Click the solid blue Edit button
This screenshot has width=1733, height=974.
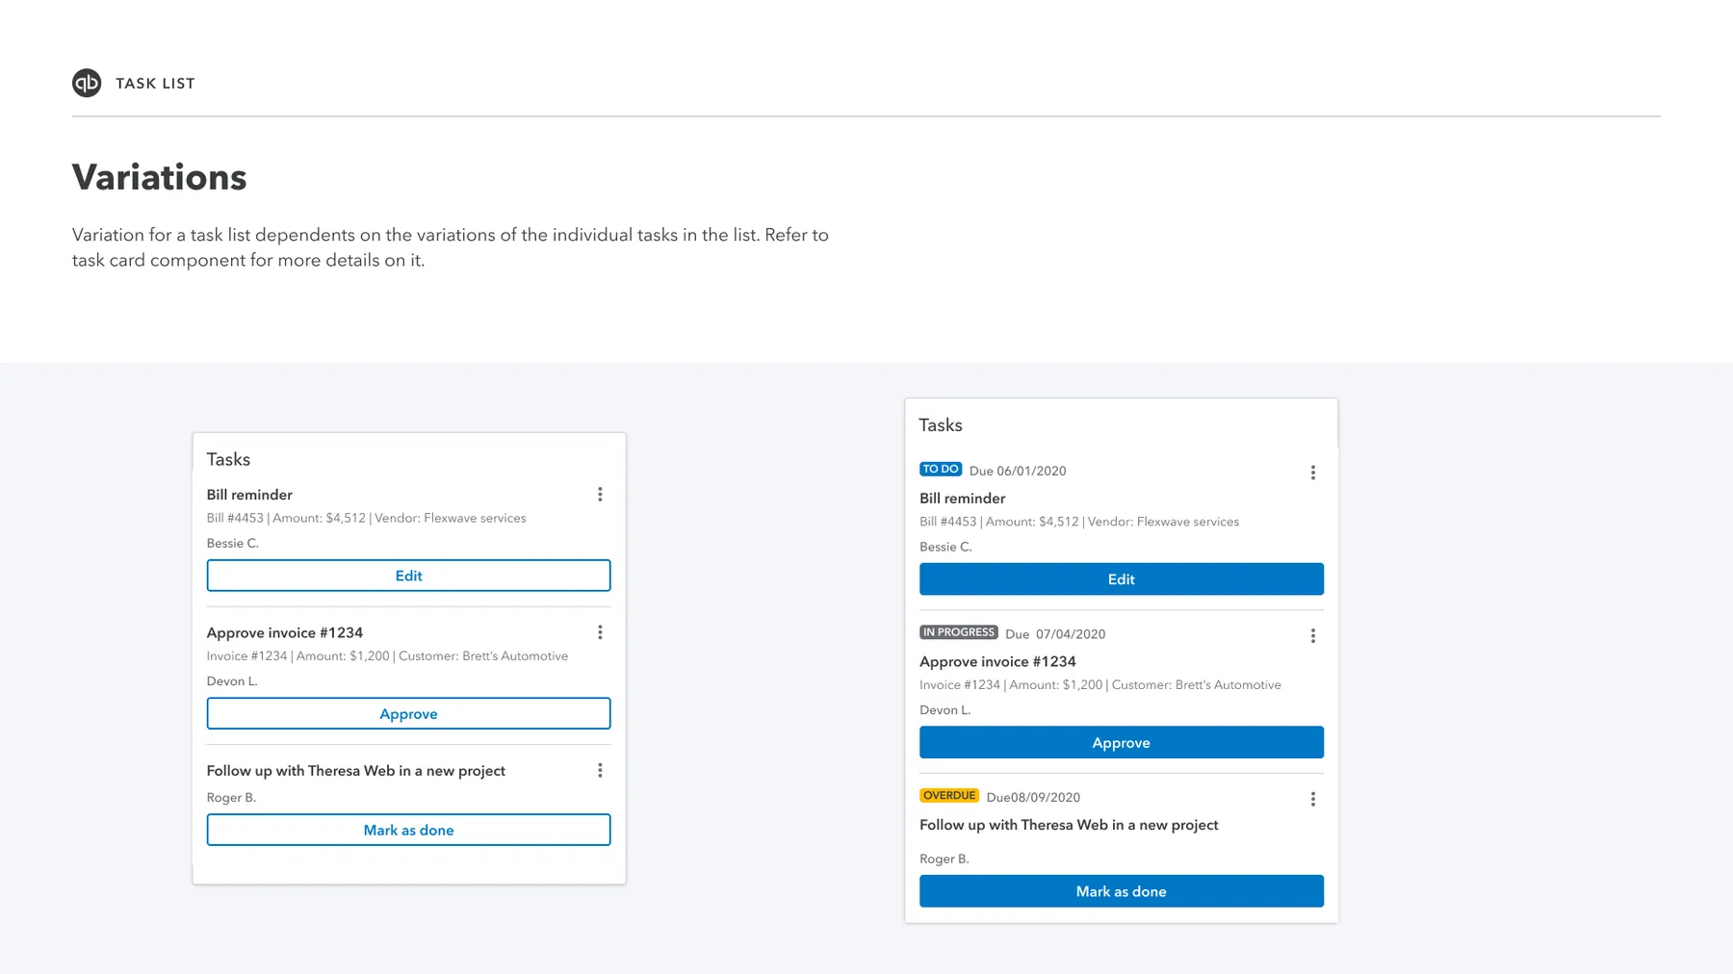tap(1121, 579)
